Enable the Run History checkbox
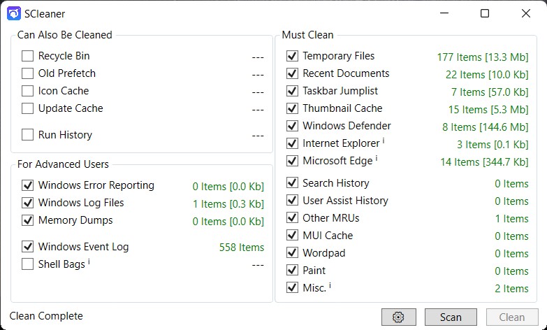The height and width of the screenshot is (330, 547). click(27, 135)
